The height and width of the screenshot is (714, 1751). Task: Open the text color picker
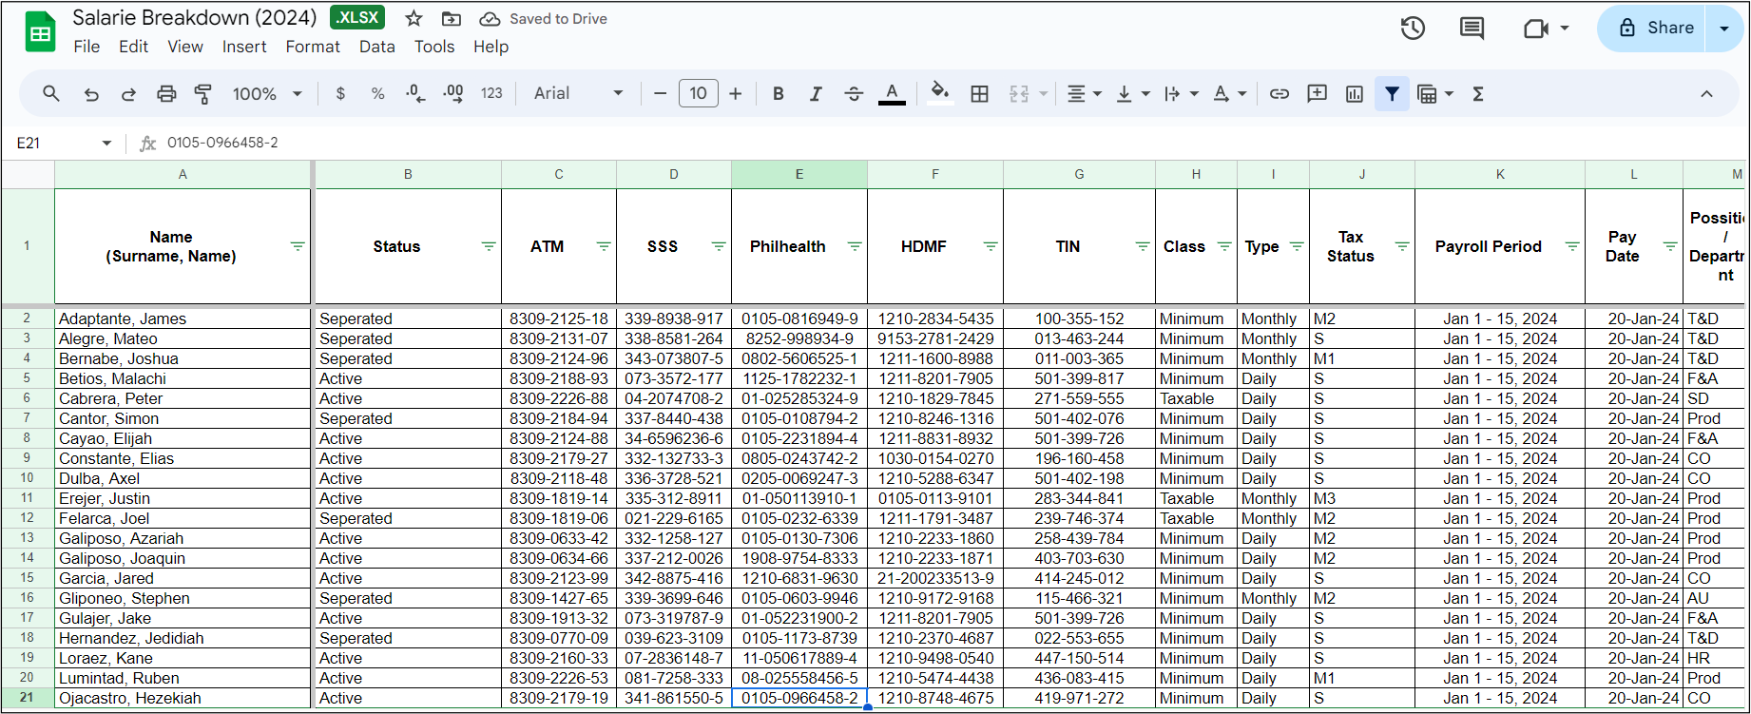[892, 93]
